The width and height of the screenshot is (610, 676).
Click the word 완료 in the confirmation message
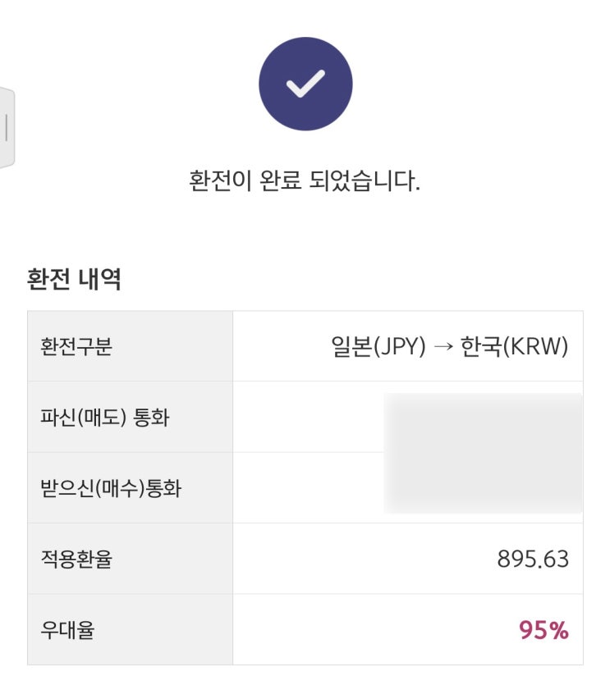(280, 180)
